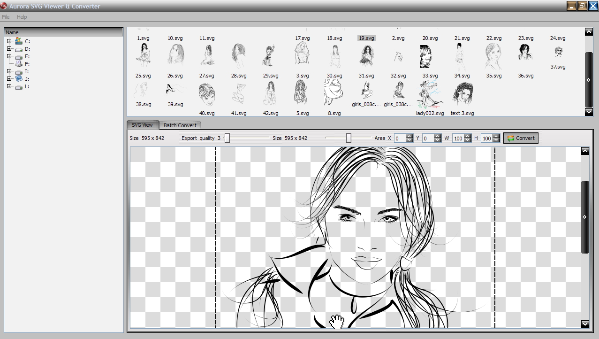Switch to the Batch Convert tab
The image size is (599, 339).
[180, 125]
